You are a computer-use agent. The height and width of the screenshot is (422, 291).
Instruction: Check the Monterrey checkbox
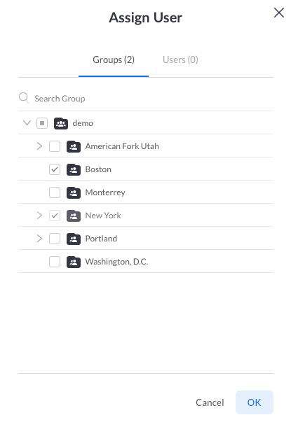click(x=55, y=192)
